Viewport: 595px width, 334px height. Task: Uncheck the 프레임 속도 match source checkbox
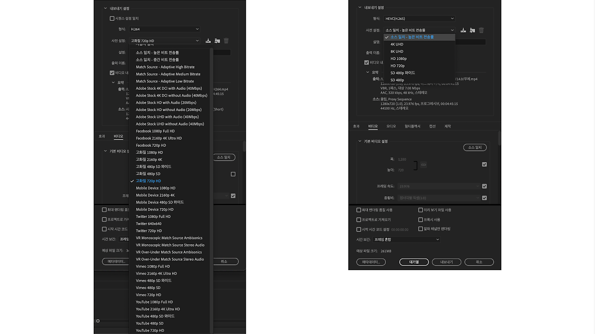click(484, 186)
